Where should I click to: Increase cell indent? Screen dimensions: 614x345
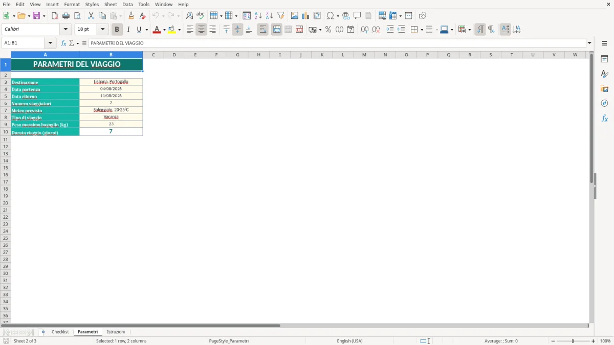pos(390,30)
